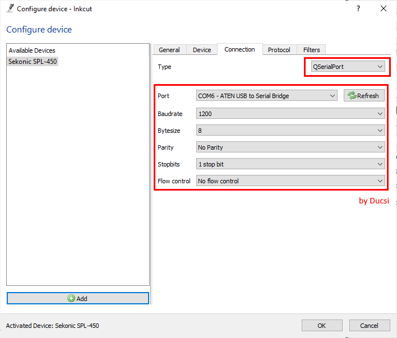Close the Configure device dialog

click(384, 9)
